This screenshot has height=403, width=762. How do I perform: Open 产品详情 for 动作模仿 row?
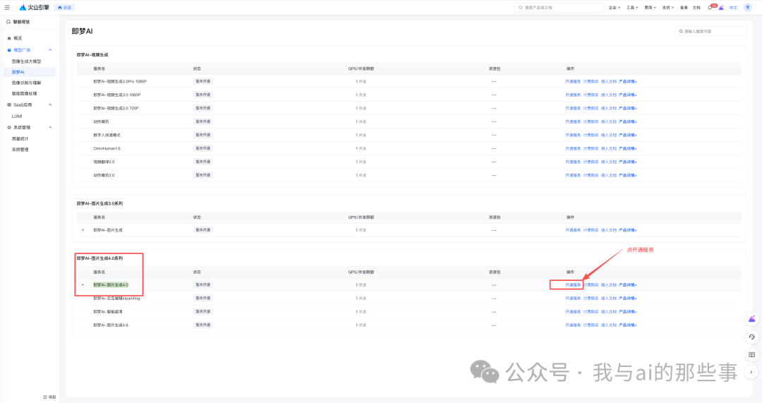point(627,121)
